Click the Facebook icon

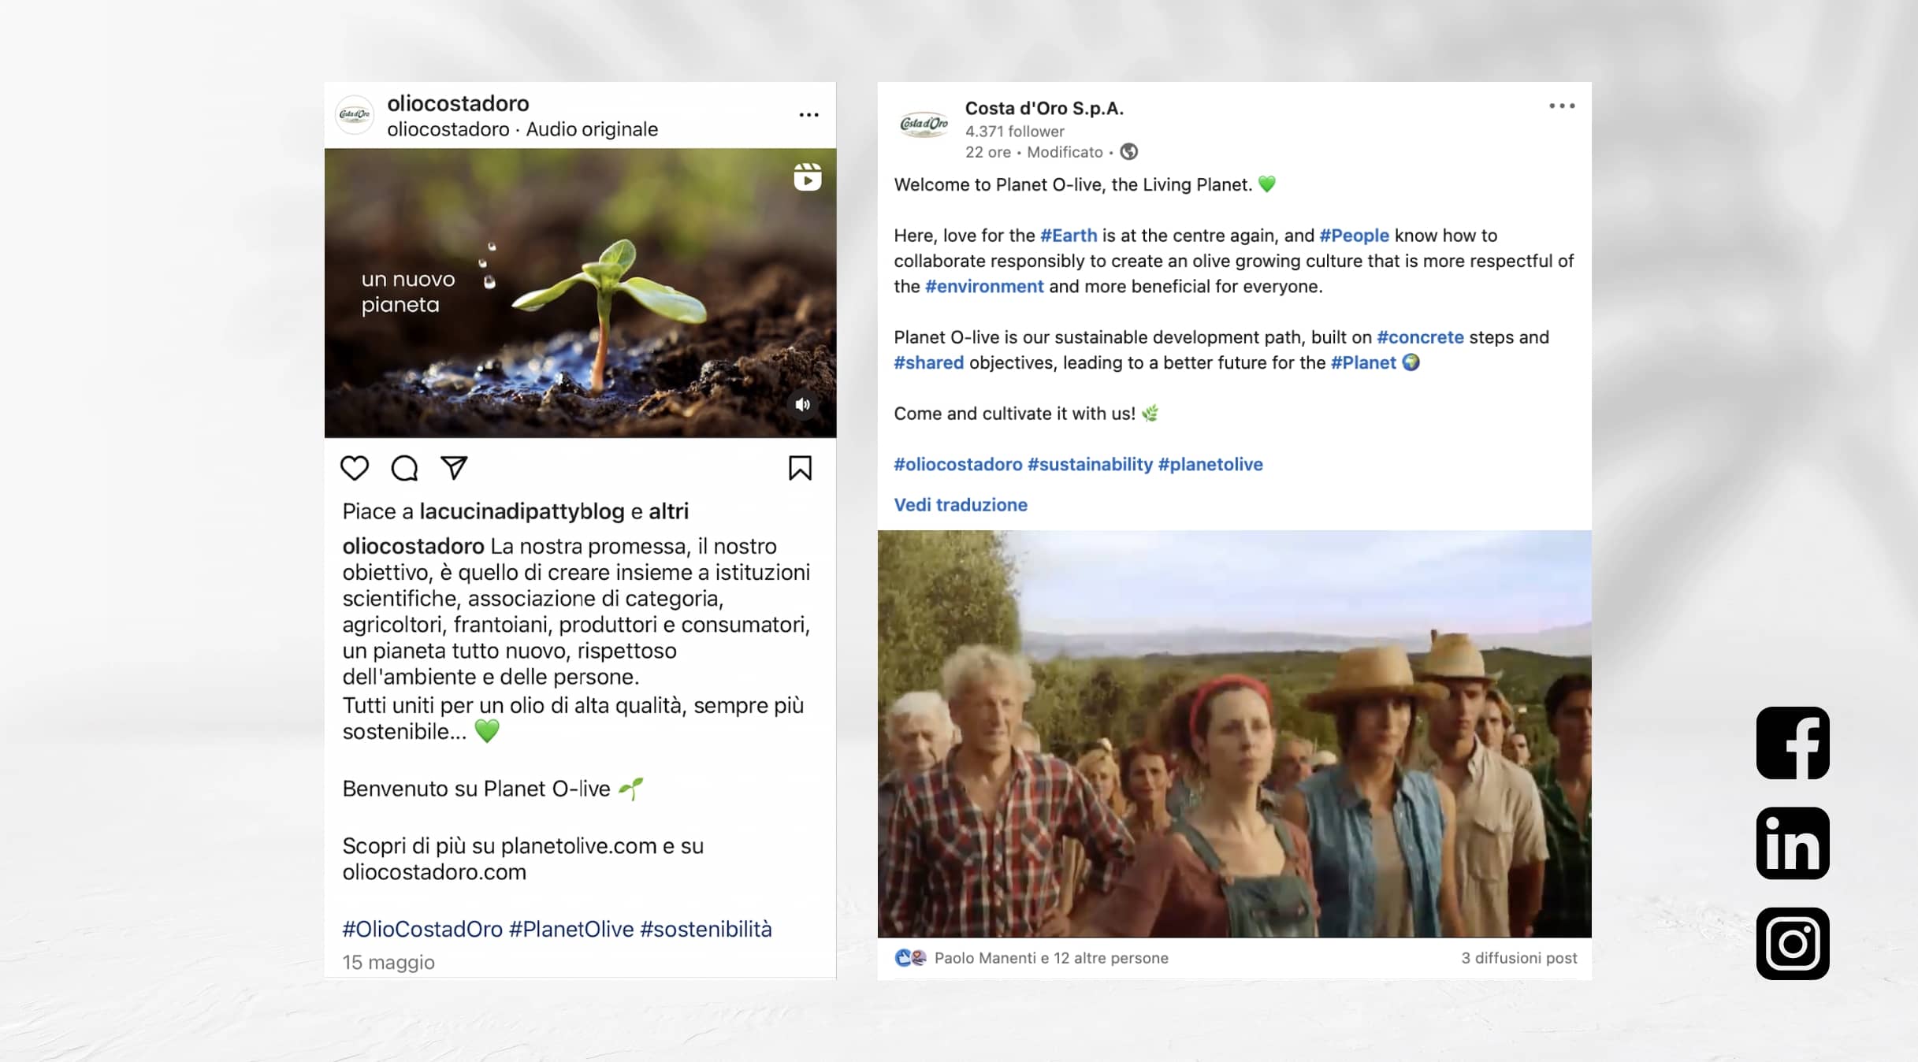1793,743
